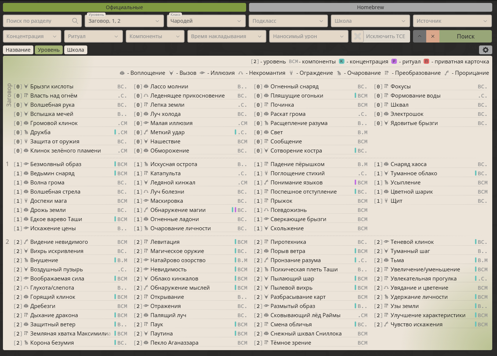Reset filters with the orange X button
This screenshot has height=356, width=497.
point(433,36)
